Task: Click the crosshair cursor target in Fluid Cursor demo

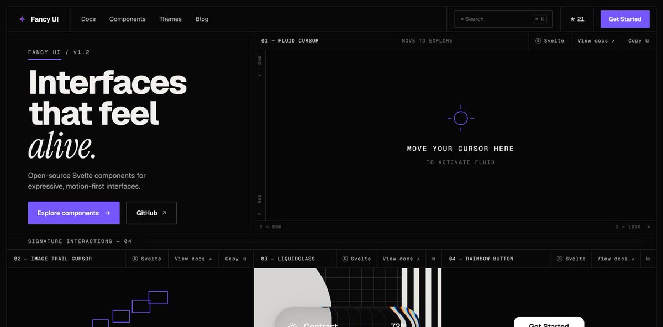Action: pos(461,118)
